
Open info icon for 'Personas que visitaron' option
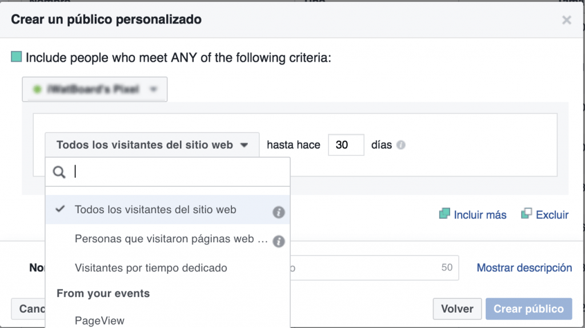click(278, 242)
